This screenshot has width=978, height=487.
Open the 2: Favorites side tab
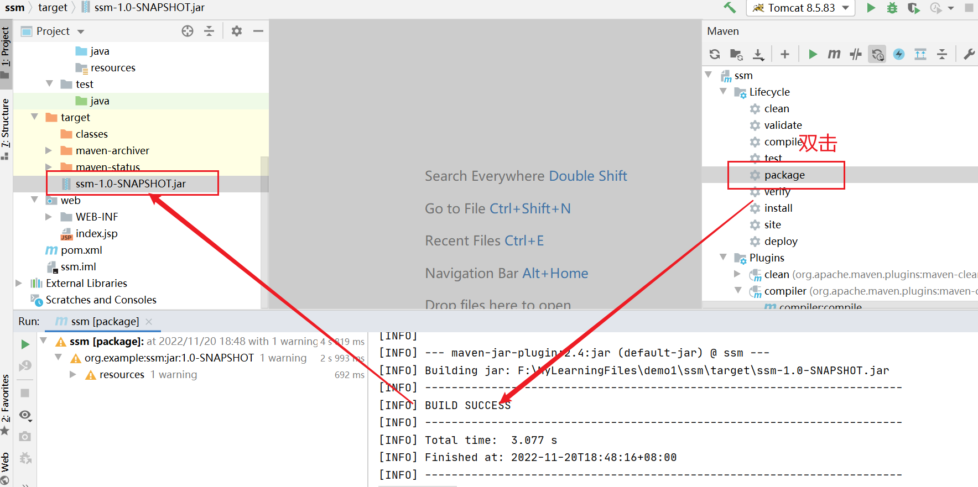[6, 404]
